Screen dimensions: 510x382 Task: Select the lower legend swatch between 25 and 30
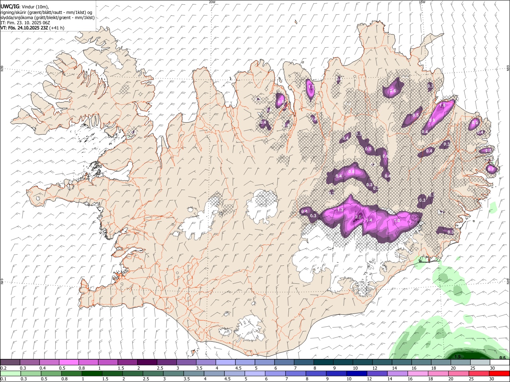click(x=479, y=374)
